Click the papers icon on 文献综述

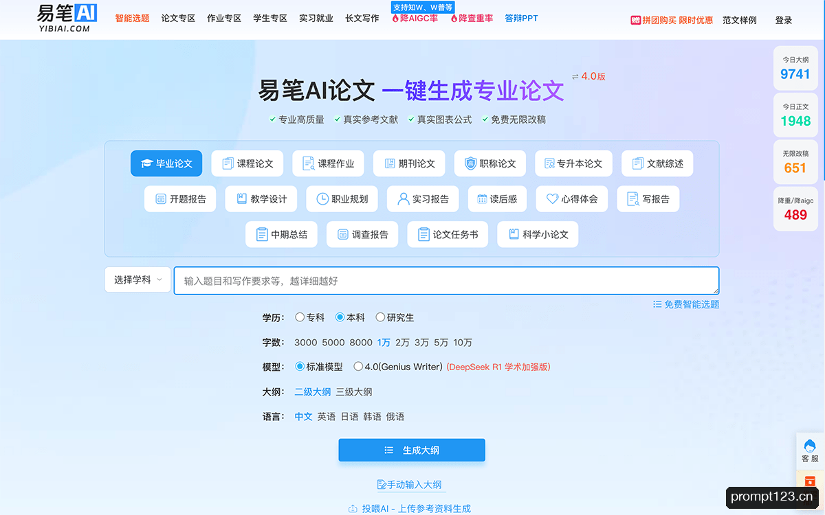tap(638, 163)
